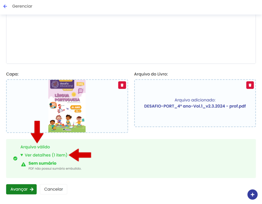Click the Gerenciar page title
Viewport: 262px width, 204px height.
(22, 6)
